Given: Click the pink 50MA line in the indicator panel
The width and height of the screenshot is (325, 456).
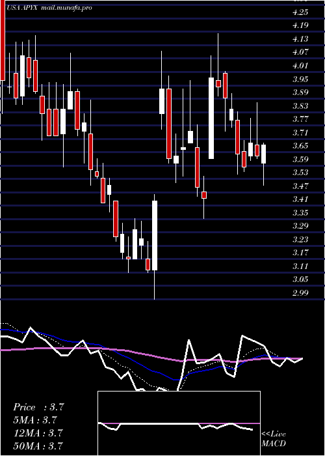Looking at the screenshot, I should pos(151,355).
